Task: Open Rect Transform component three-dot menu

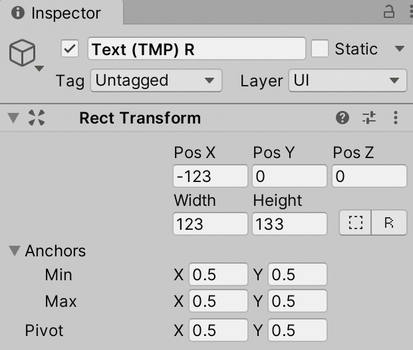Action: [x=396, y=118]
